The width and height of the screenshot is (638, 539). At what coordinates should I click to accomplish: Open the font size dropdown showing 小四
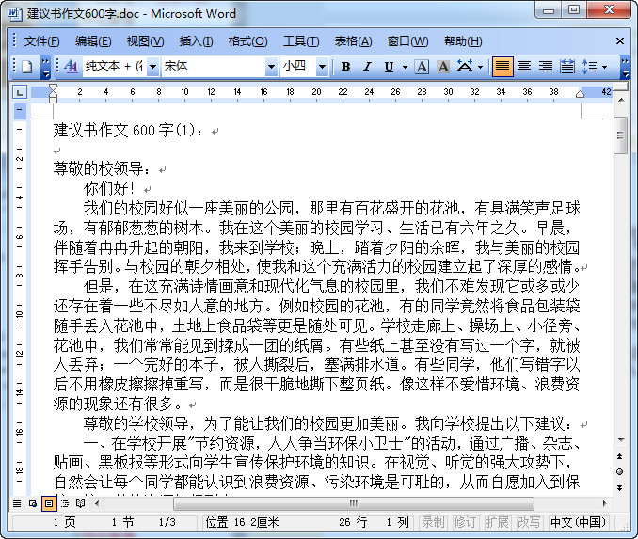[x=322, y=67]
